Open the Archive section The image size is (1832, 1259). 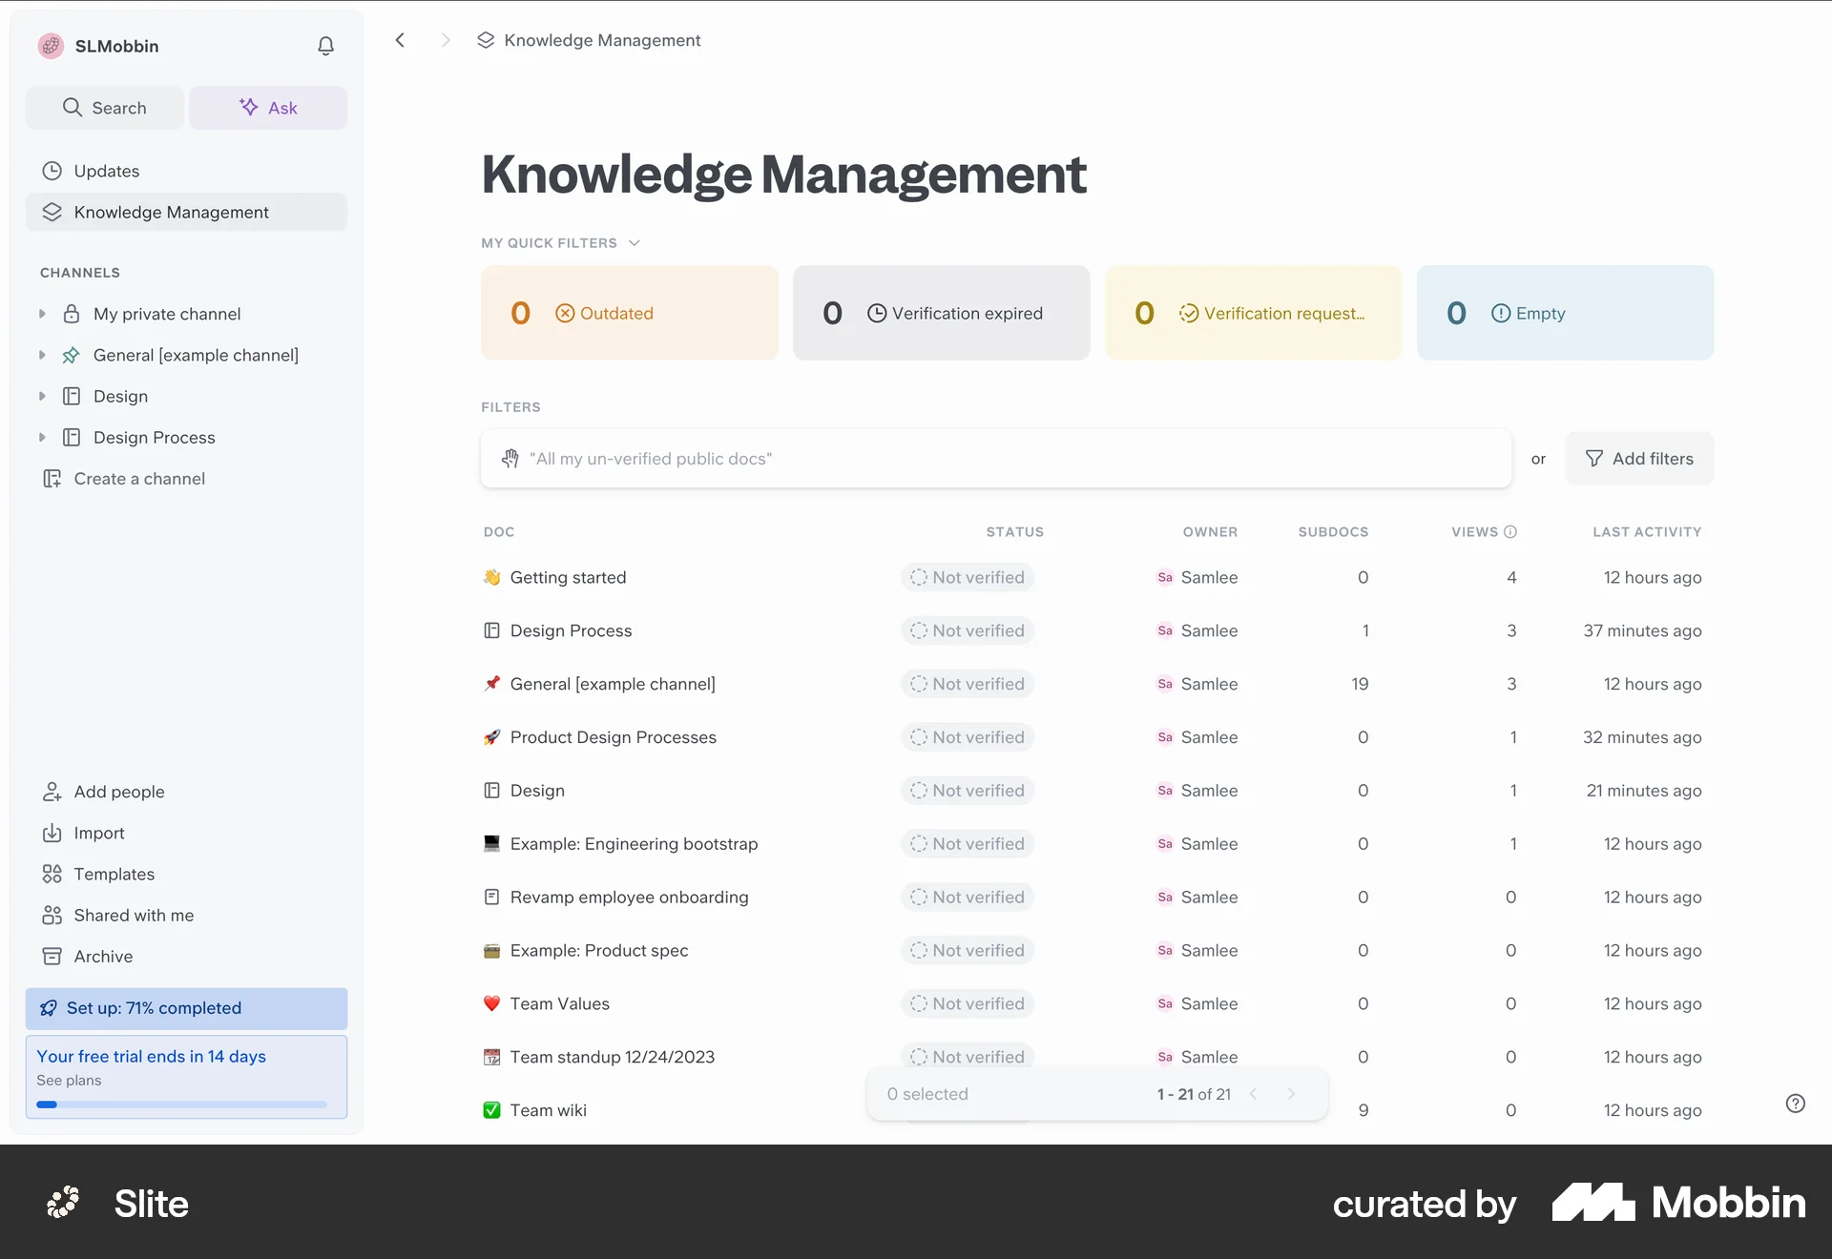coord(102,956)
